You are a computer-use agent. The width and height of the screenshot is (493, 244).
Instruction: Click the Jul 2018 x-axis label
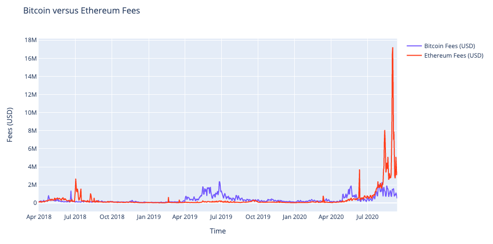pyautogui.click(x=75, y=217)
